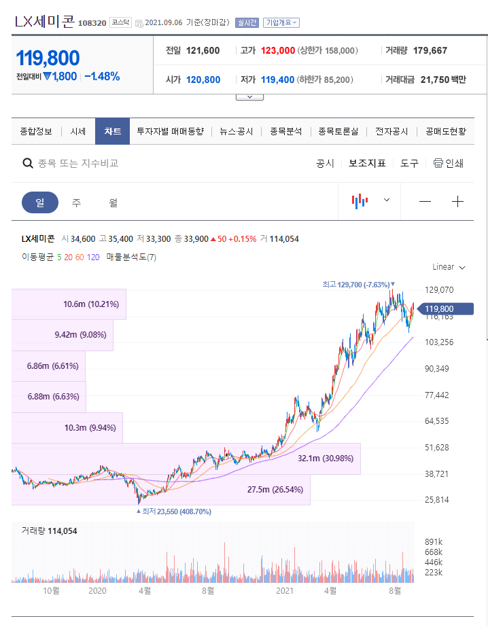The height and width of the screenshot is (627, 488).
Task: Click the 공시 chart option
Action: [x=325, y=163]
